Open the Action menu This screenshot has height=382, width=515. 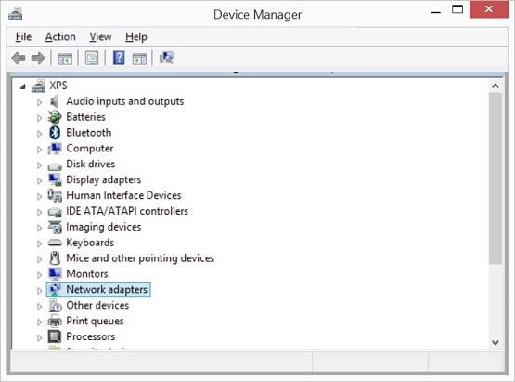(x=60, y=37)
